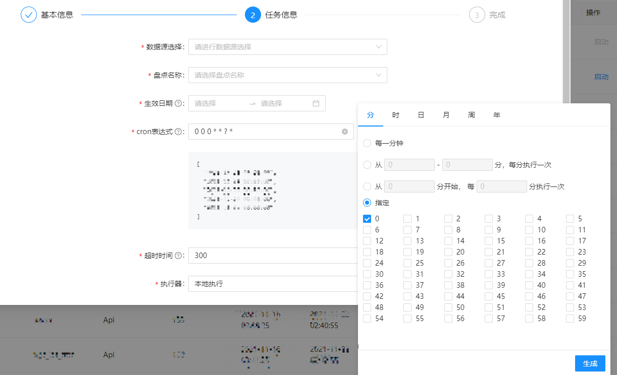
Task: Click the checkmark icon on step 基本信息
Action: [x=29, y=15]
